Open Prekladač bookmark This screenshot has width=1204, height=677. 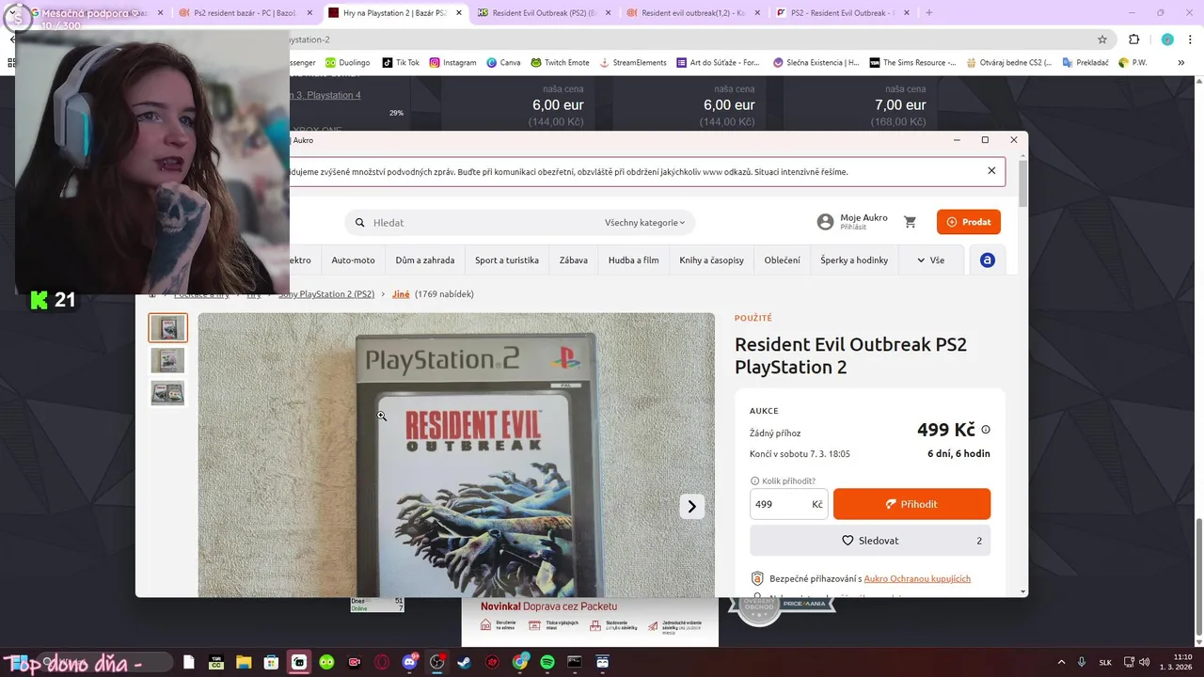(x=1085, y=63)
